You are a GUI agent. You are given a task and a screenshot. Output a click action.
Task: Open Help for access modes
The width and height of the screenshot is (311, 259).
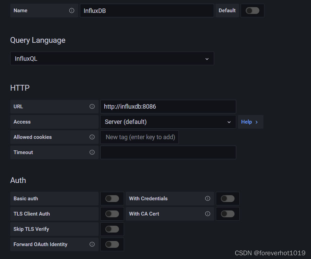tap(250, 122)
